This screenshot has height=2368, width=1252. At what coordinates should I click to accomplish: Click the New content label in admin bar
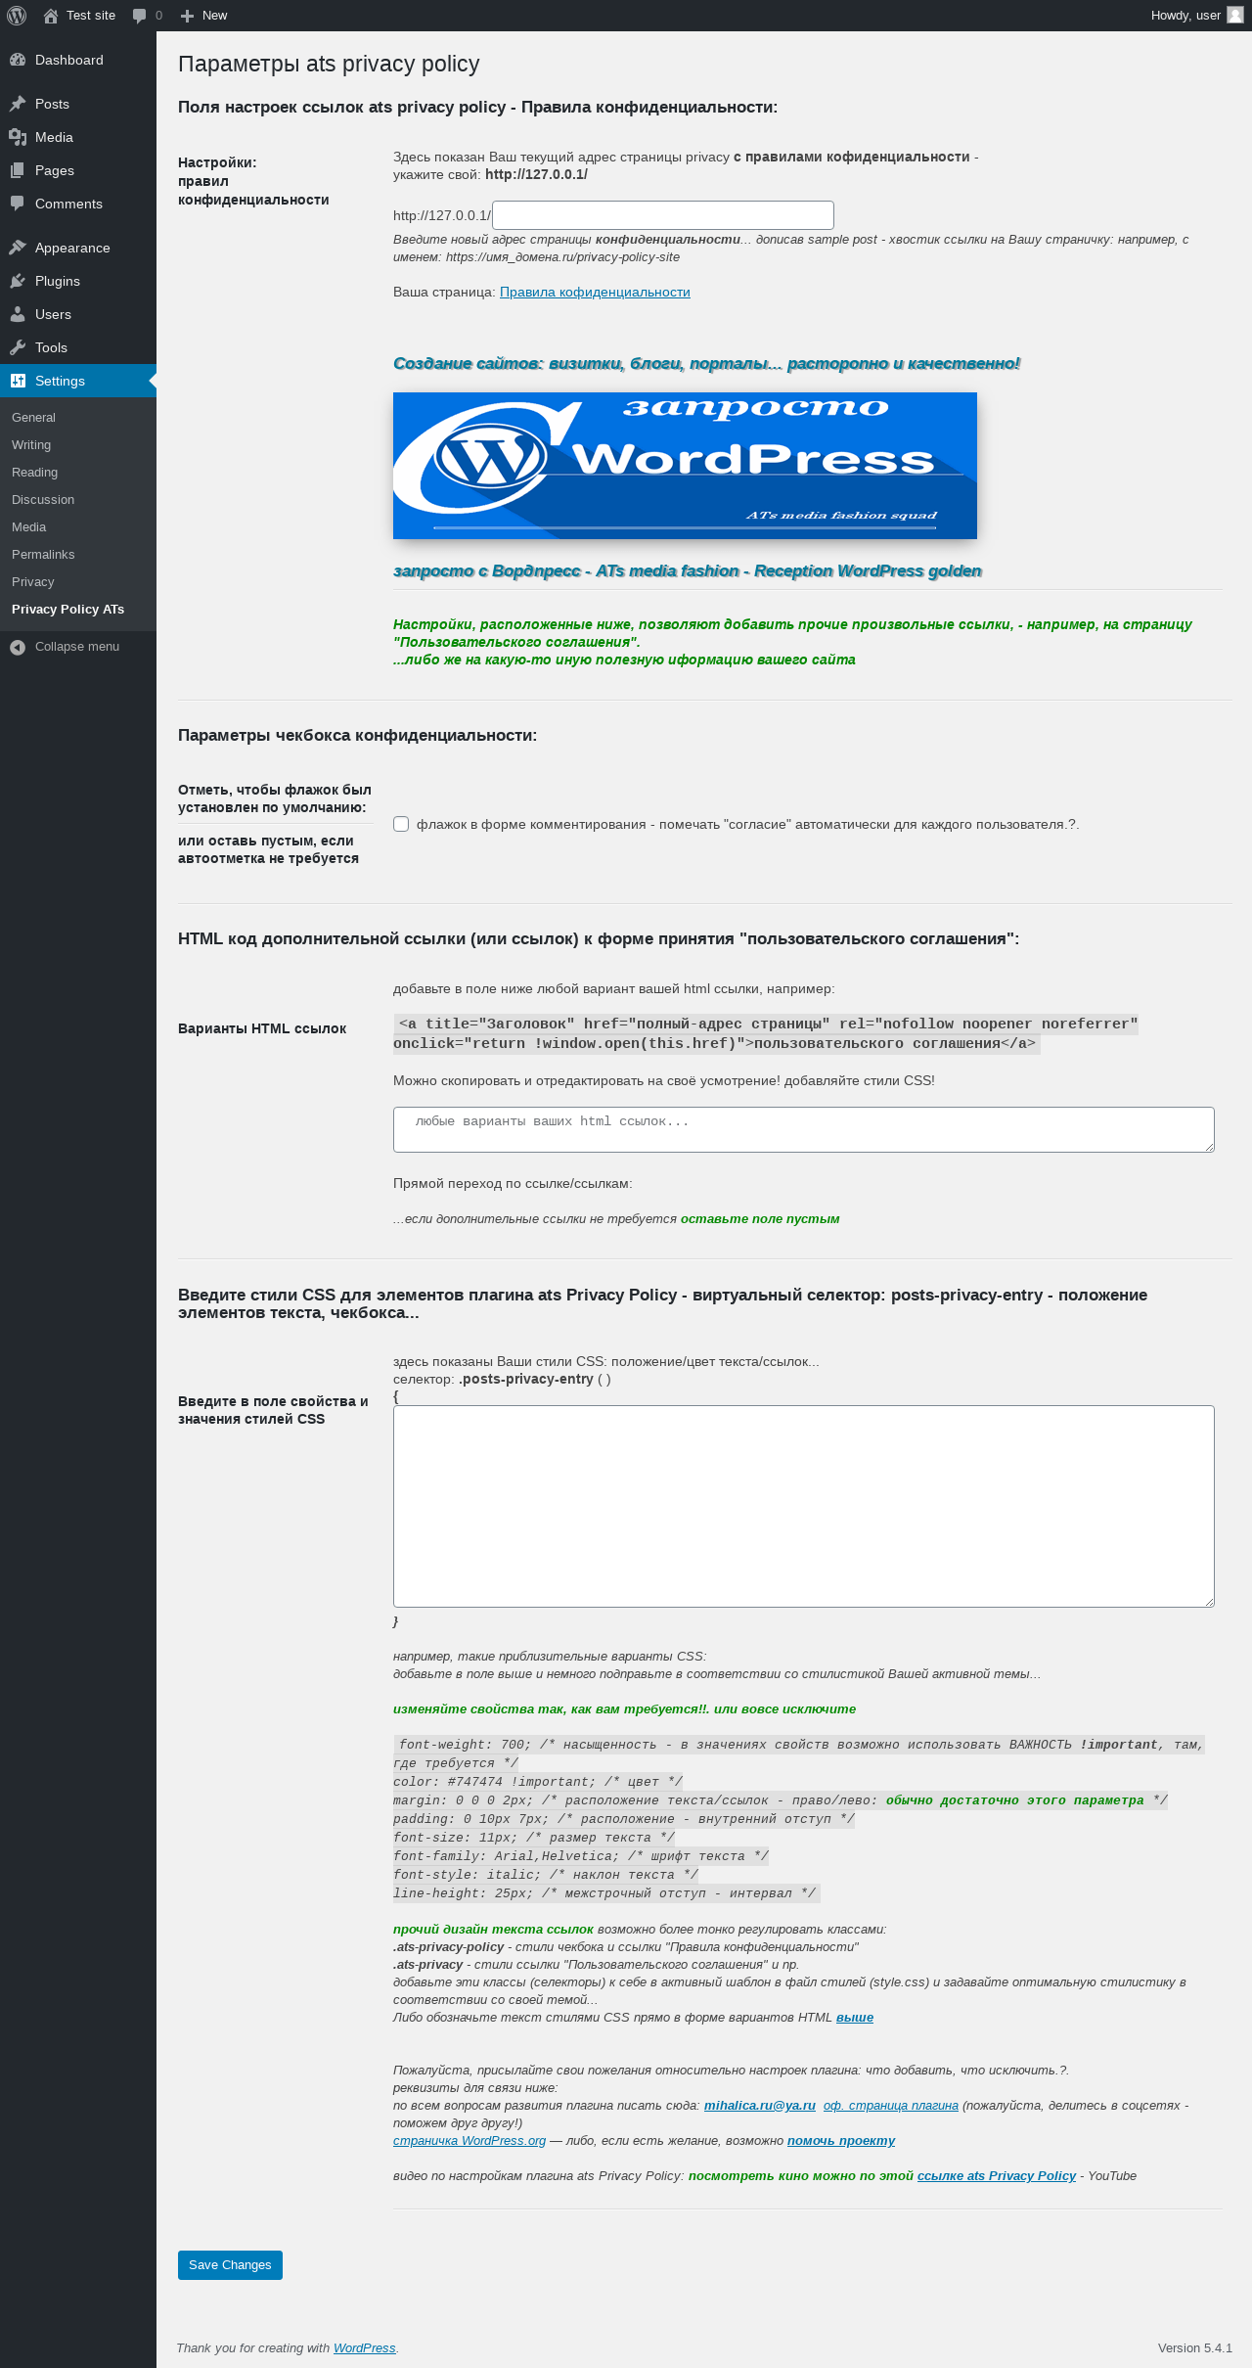[x=214, y=16]
